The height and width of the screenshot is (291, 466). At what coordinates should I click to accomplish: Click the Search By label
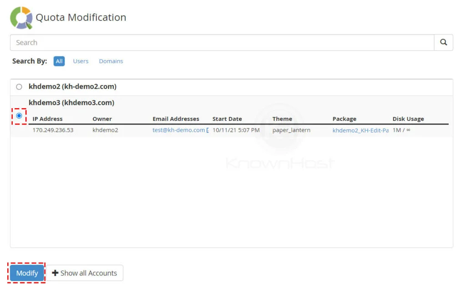click(30, 61)
